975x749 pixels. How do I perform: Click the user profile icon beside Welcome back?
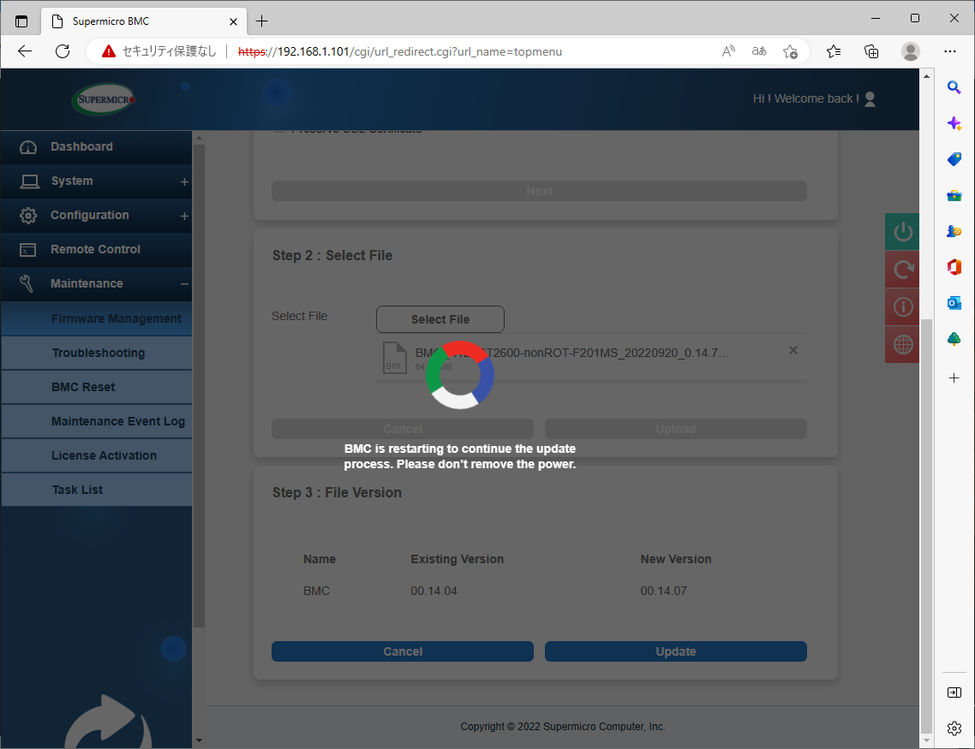point(870,98)
